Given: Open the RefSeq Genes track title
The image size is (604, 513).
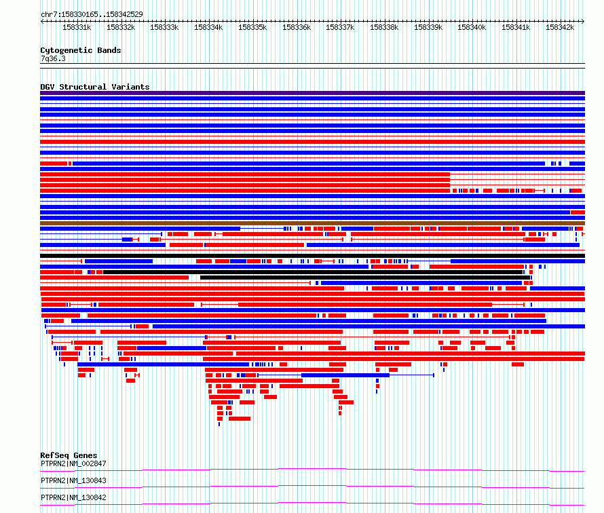Looking at the screenshot, I should tap(69, 455).
